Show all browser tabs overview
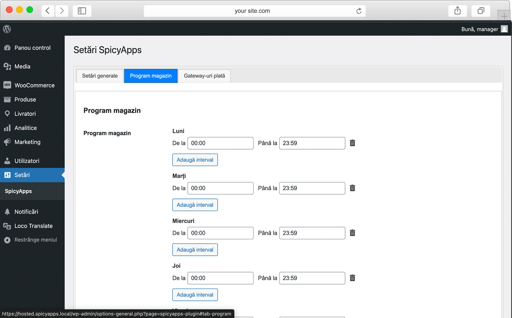Viewport: 512px width, 318px height. [481, 11]
